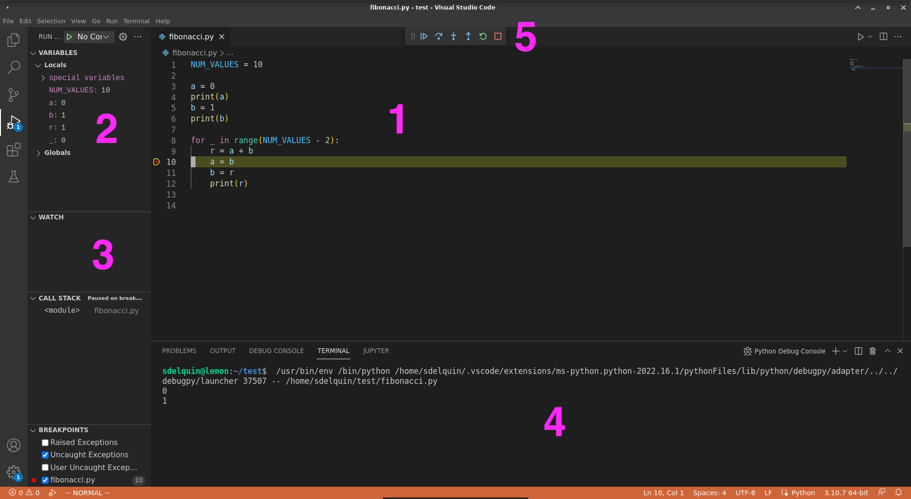Click the Source Control icon
Viewport: 911px width, 499px height.
tap(14, 95)
